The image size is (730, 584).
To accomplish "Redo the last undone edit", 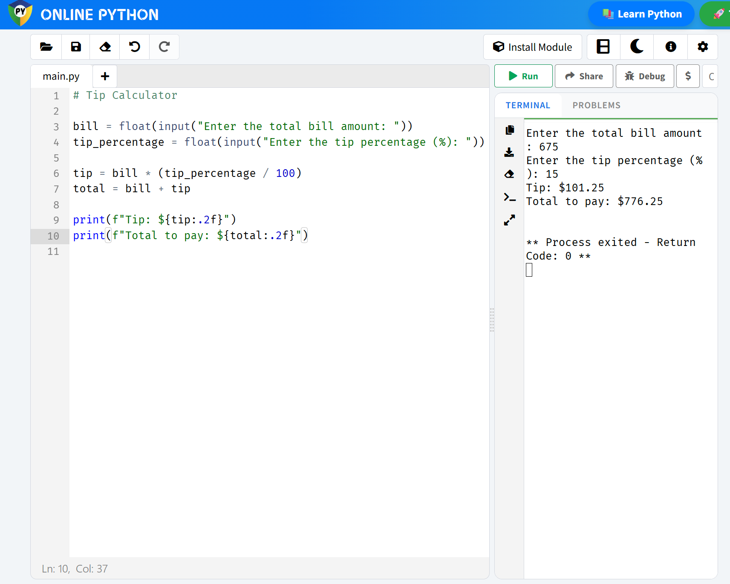I will coord(164,47).
